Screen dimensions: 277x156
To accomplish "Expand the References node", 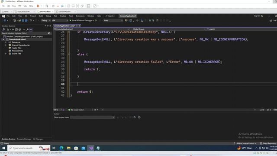I will [x=6, y=42].
